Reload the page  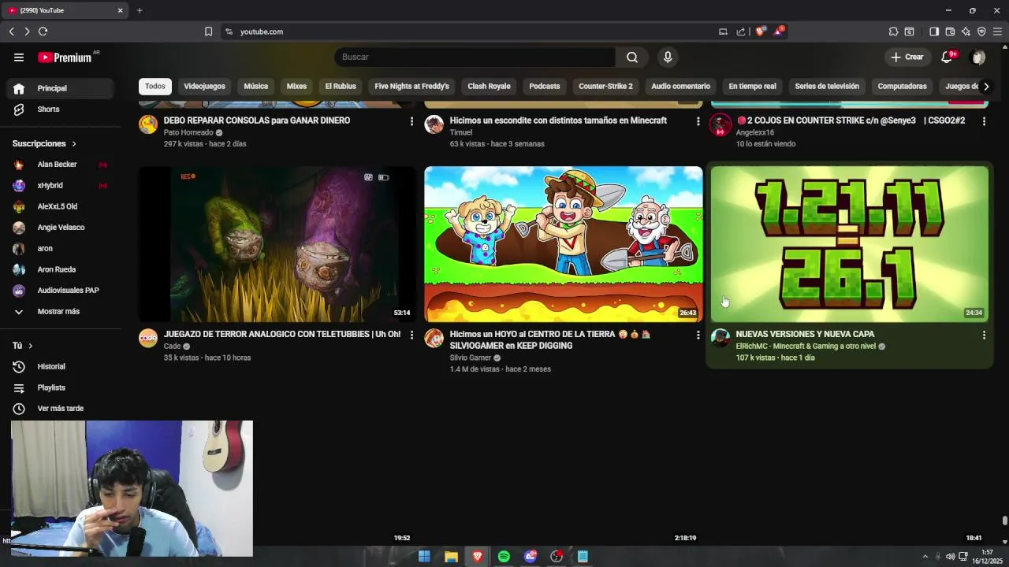pyautogui.click(x=43, y=31)
